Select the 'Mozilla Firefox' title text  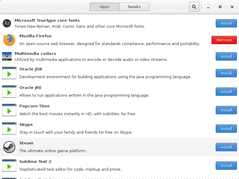[35, 36]
